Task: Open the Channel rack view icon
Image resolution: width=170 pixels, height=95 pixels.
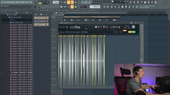Action: point(112,7)
